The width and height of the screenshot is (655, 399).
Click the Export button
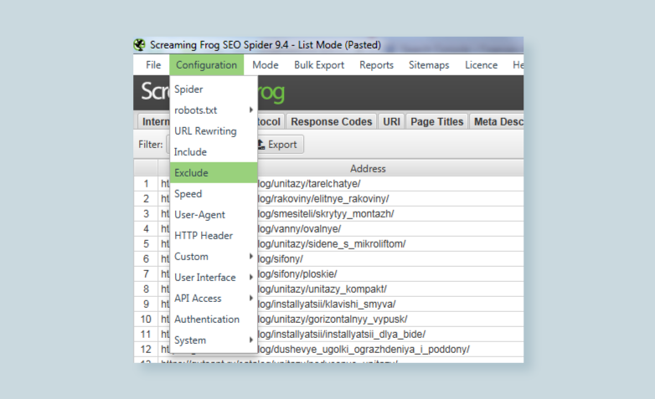(x=279, y=145)
